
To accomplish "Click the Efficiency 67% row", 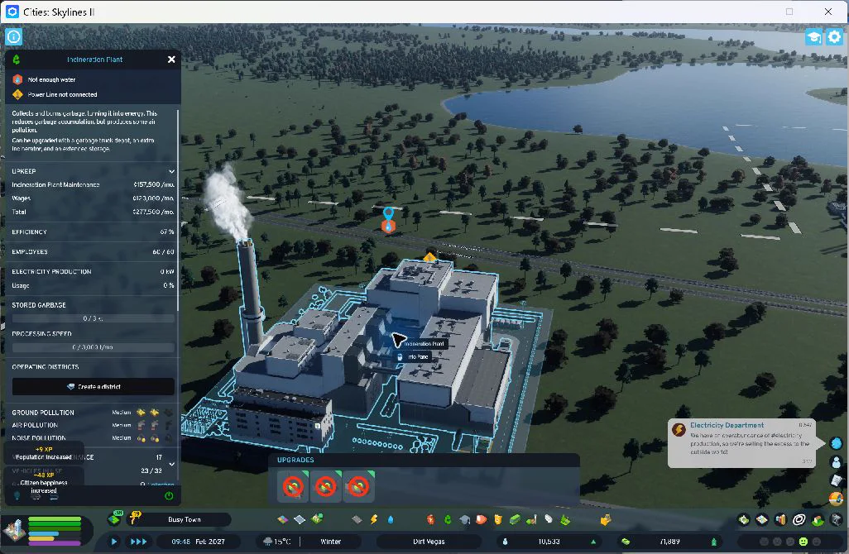I will click(x=94, y=232).
